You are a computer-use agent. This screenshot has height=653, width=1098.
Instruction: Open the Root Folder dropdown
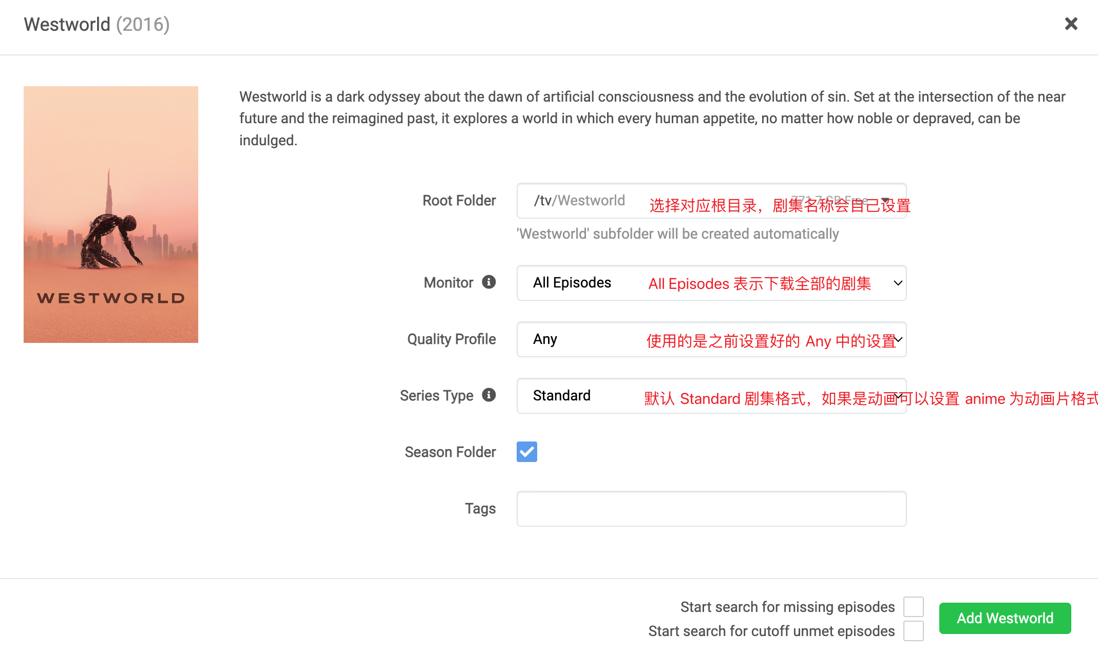pos(711,201)
